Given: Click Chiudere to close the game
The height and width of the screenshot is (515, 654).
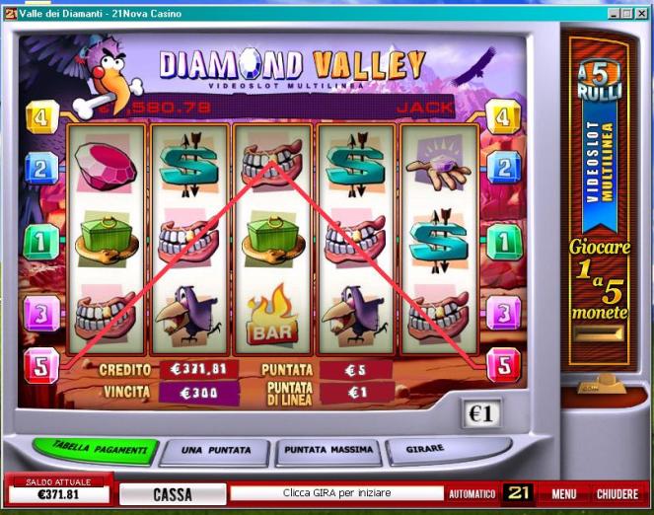Looking at the screenshot, I should (618, 494).
